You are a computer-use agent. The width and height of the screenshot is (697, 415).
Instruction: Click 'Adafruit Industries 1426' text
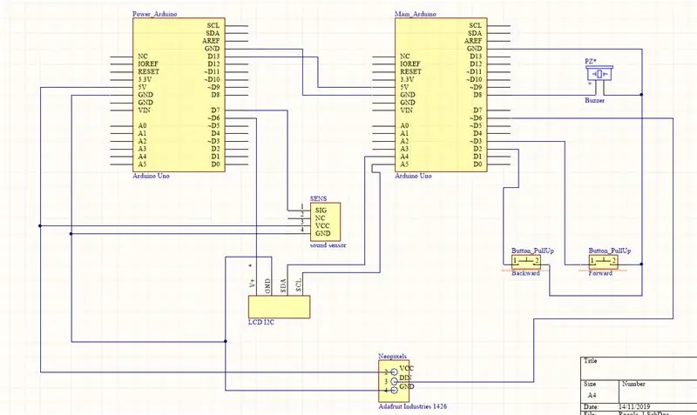[412, 406]
